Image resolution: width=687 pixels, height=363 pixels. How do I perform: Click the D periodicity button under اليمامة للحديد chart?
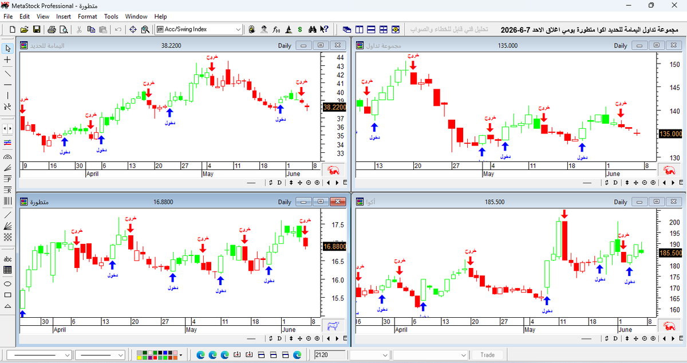click(279, 183)
